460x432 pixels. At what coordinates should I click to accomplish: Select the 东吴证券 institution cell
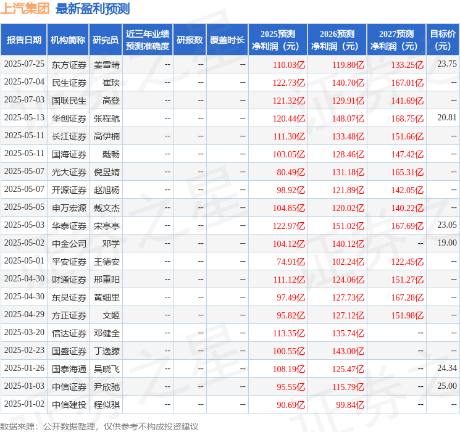[x=69, y=297]
